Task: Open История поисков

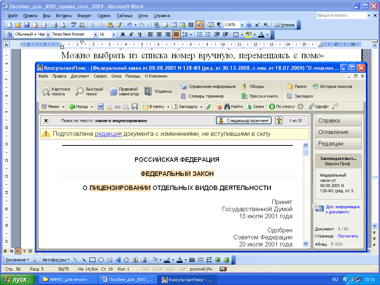Action: coord(332,86)
